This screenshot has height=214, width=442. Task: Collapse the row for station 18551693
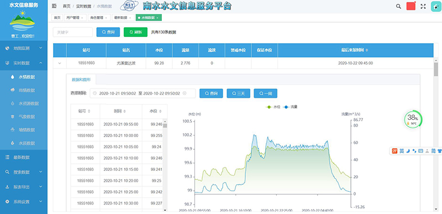pyautogui.click(x=60, y=63)
